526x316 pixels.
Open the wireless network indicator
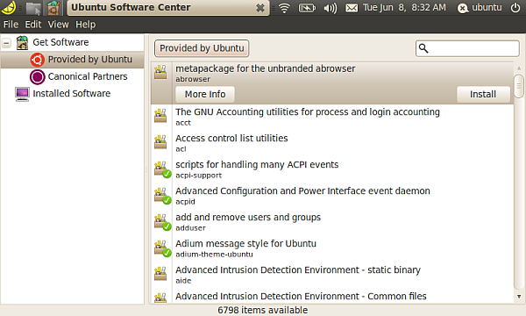tap(284, 8)
